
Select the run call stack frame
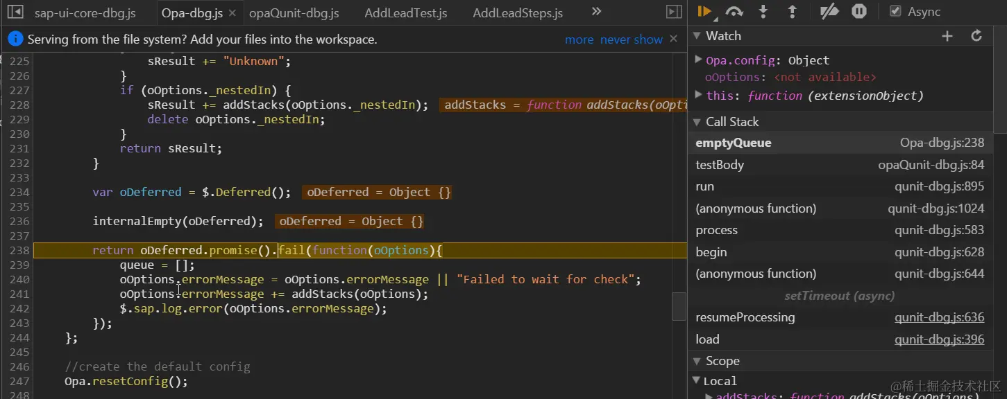click(840, 186)
